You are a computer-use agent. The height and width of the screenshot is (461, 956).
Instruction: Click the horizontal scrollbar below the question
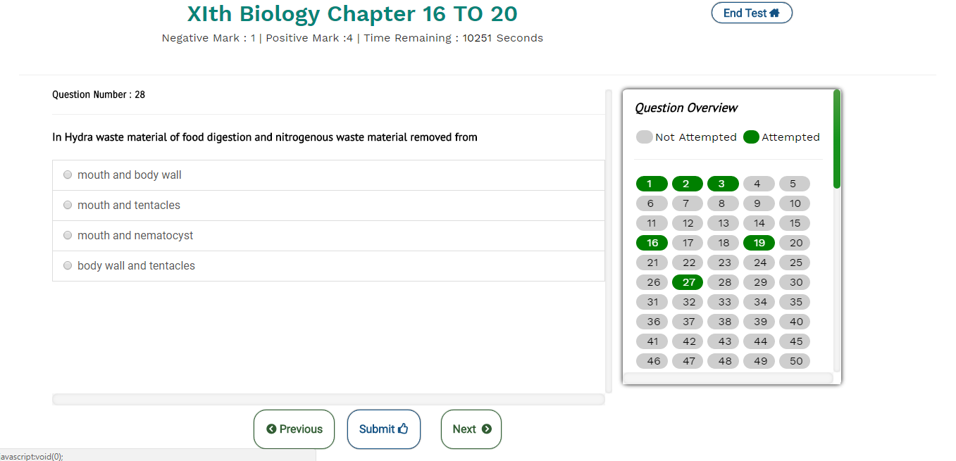click(x=328, y=400)
